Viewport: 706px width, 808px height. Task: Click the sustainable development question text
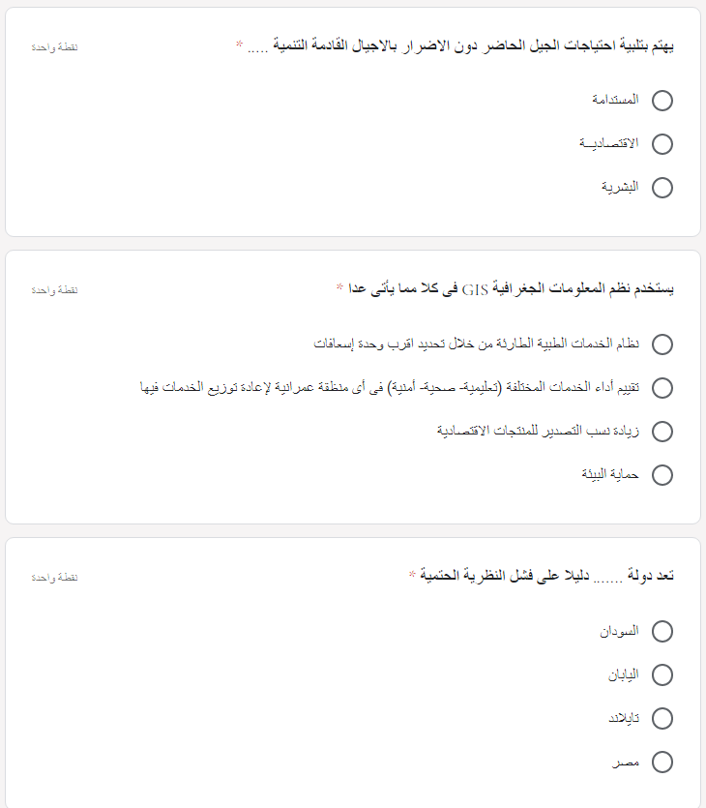(x=460, y=45)
